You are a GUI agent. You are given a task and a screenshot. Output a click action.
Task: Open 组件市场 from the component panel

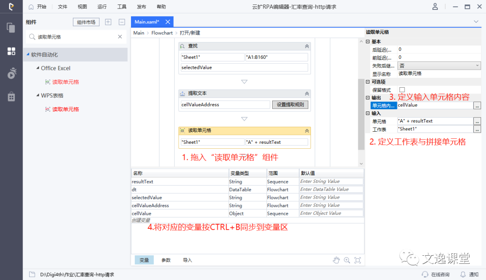(x=86, y=22)
